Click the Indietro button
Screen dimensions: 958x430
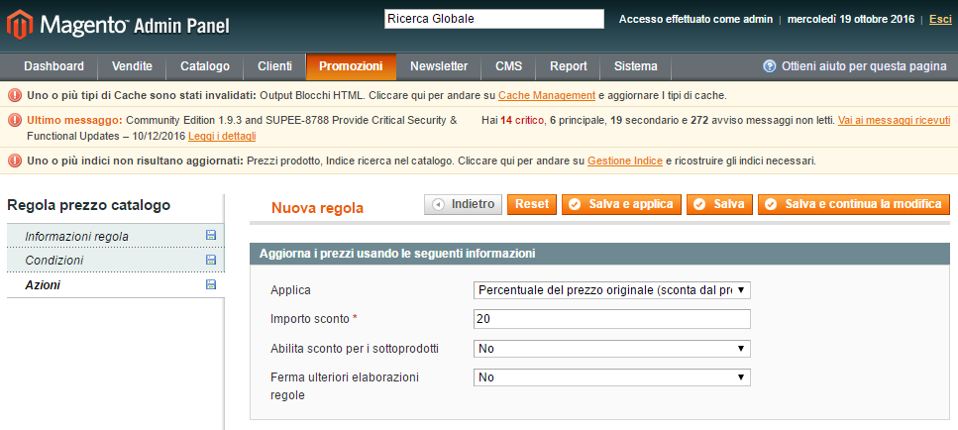click(x=463, y=205)
